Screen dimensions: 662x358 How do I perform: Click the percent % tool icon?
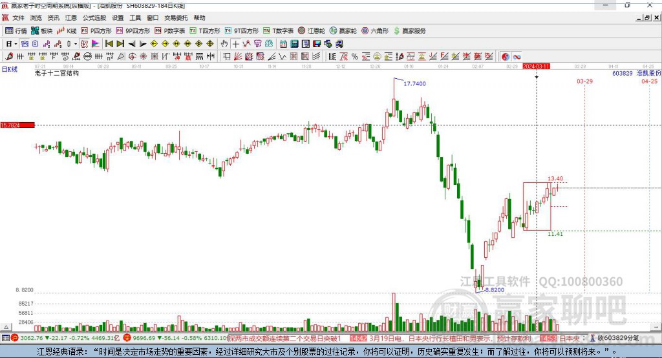pos(355,57)
